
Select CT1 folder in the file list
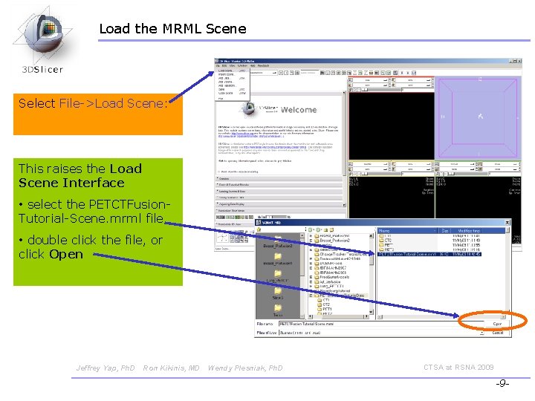386,235
